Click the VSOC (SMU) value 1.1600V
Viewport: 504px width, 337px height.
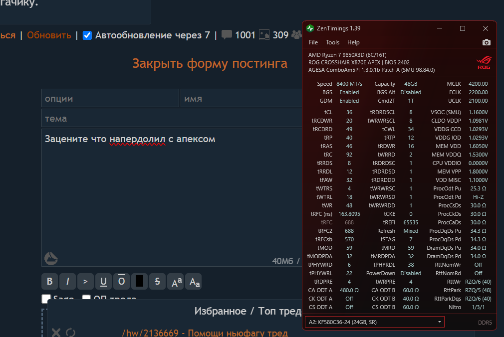[x=478, y=112]
